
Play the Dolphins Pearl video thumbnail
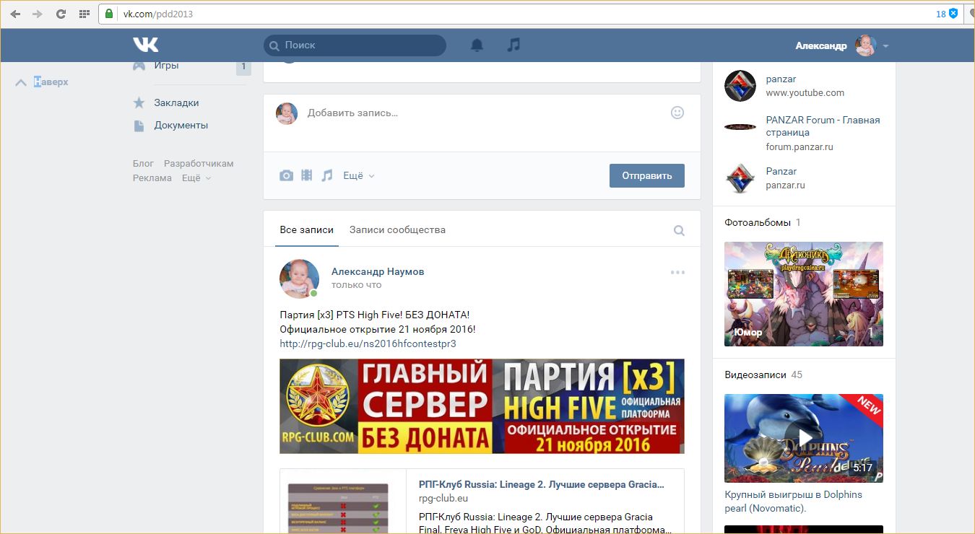pos(804,438)
